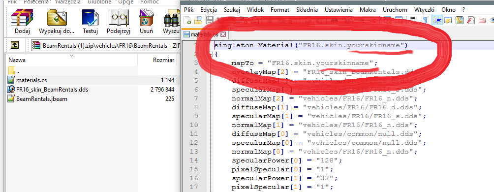Open the Uruchom menu

[395, 10]
